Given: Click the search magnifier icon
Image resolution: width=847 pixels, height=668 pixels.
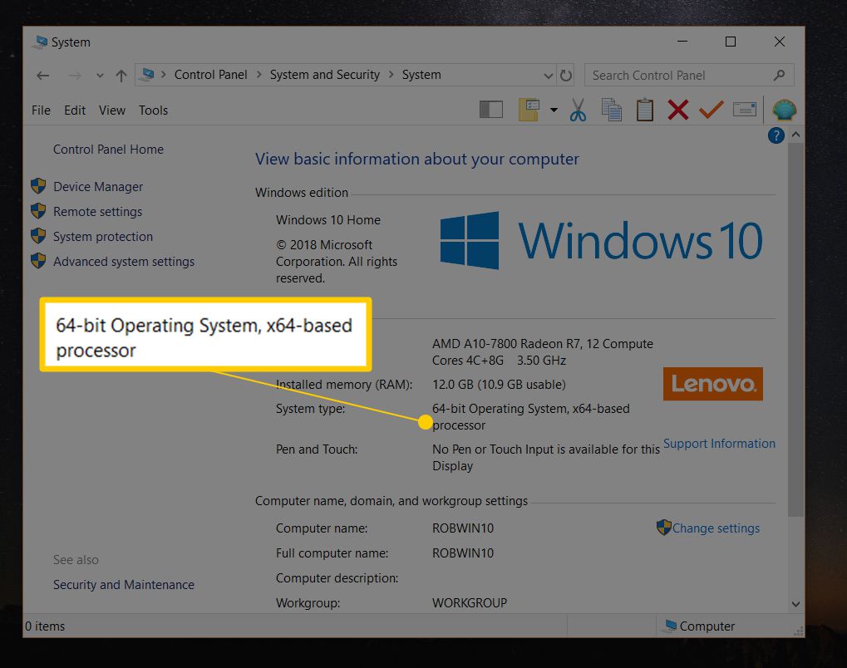Looking at the screenshot, I should point(778,75).
